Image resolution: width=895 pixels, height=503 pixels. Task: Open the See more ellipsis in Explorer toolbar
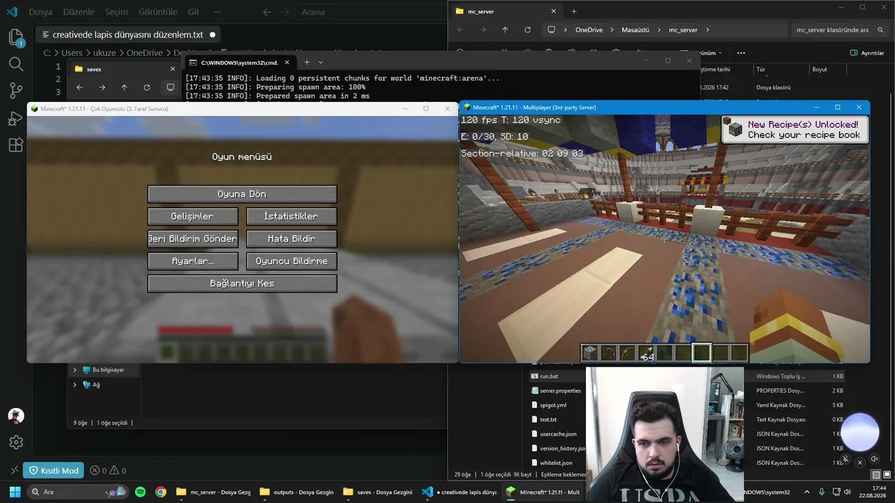(741, 53)
